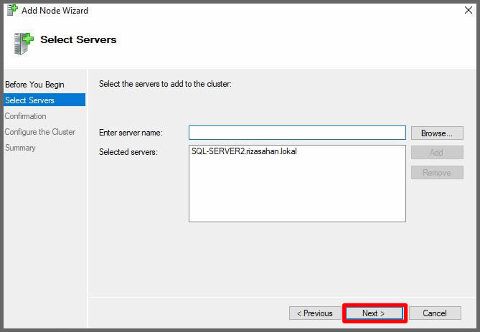Select the highlighted Select Servers step
This screenshot has height=332, width=480.
[30, 100]
